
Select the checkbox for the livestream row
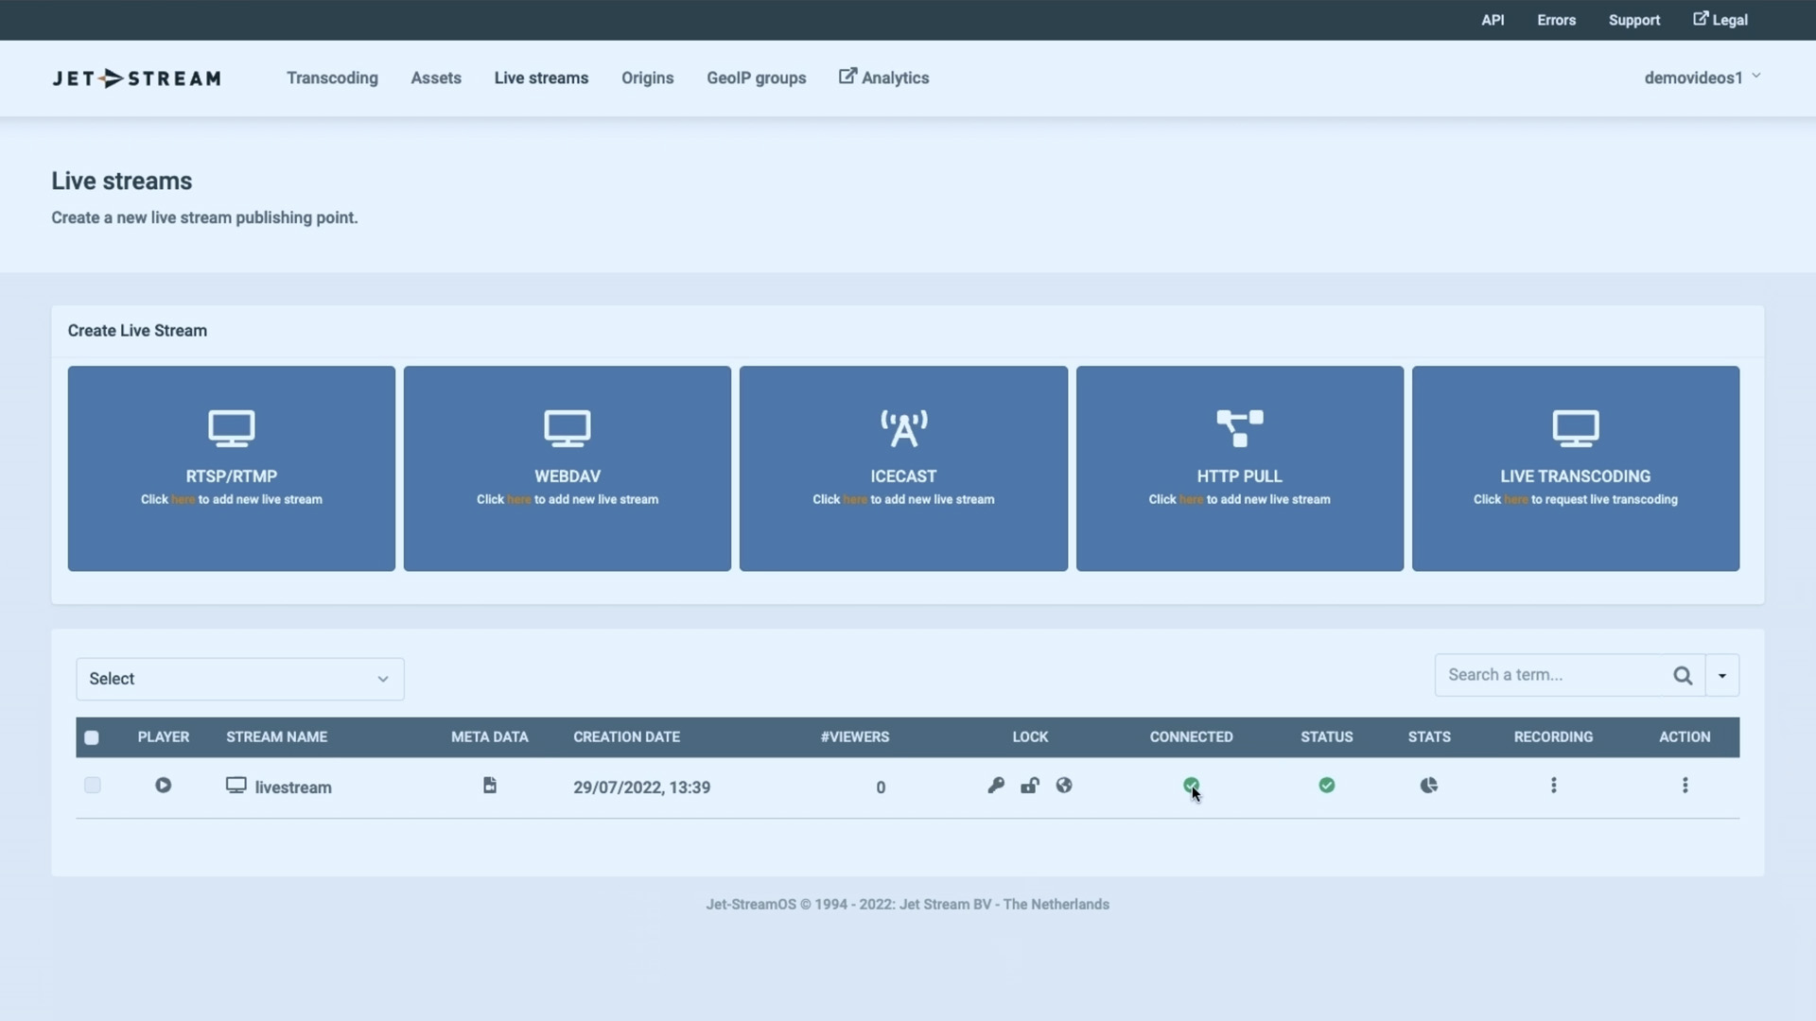[x=92, y=786]
